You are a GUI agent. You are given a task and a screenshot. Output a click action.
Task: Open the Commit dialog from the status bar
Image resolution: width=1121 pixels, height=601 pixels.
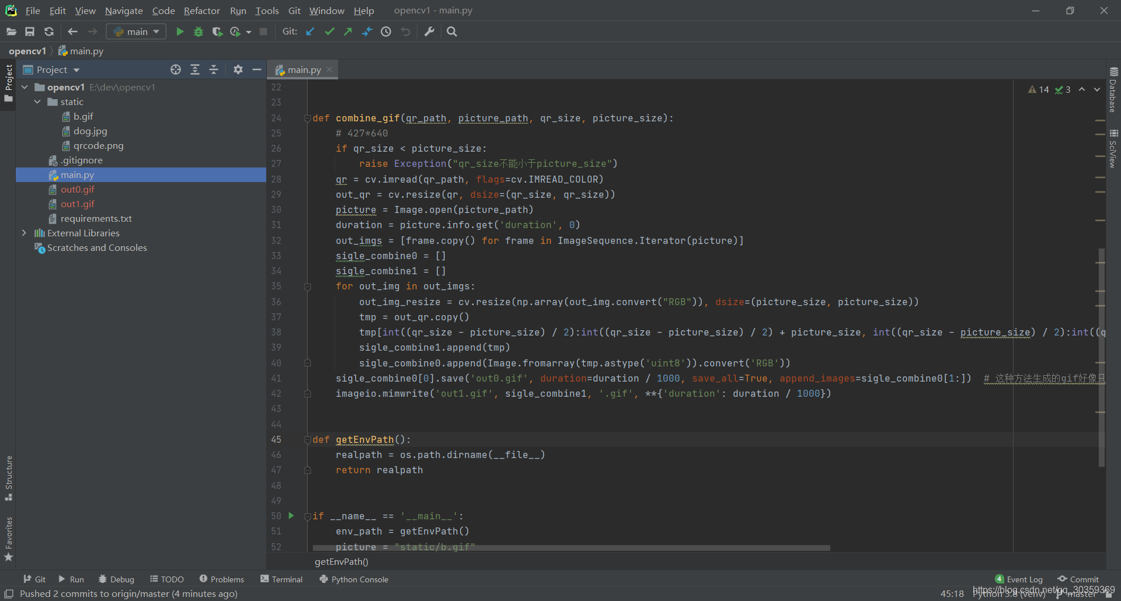(1082, 579)
